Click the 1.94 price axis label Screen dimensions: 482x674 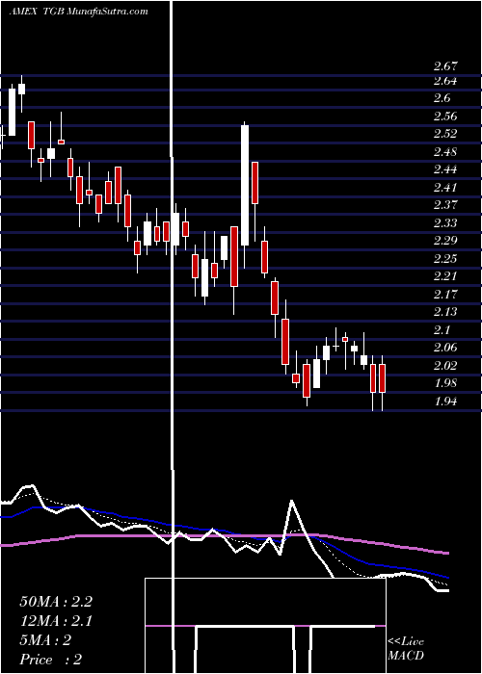coord(445,402)
